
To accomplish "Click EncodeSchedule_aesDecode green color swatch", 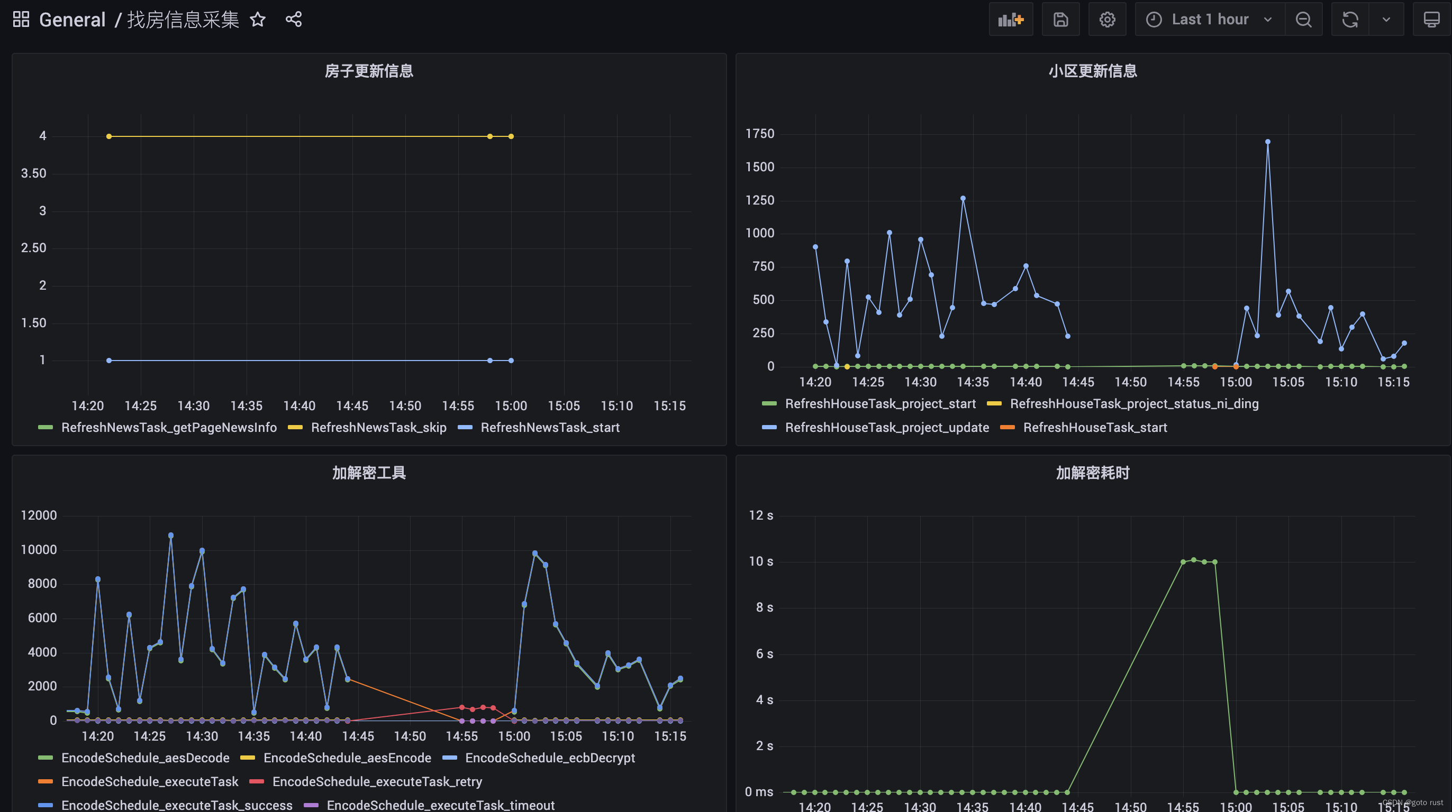I will pyautogui.click(x=46, y=758).
